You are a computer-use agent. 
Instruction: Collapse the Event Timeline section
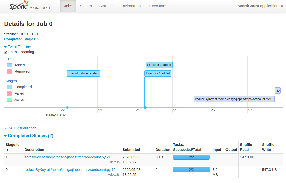[x=18, y=47]
